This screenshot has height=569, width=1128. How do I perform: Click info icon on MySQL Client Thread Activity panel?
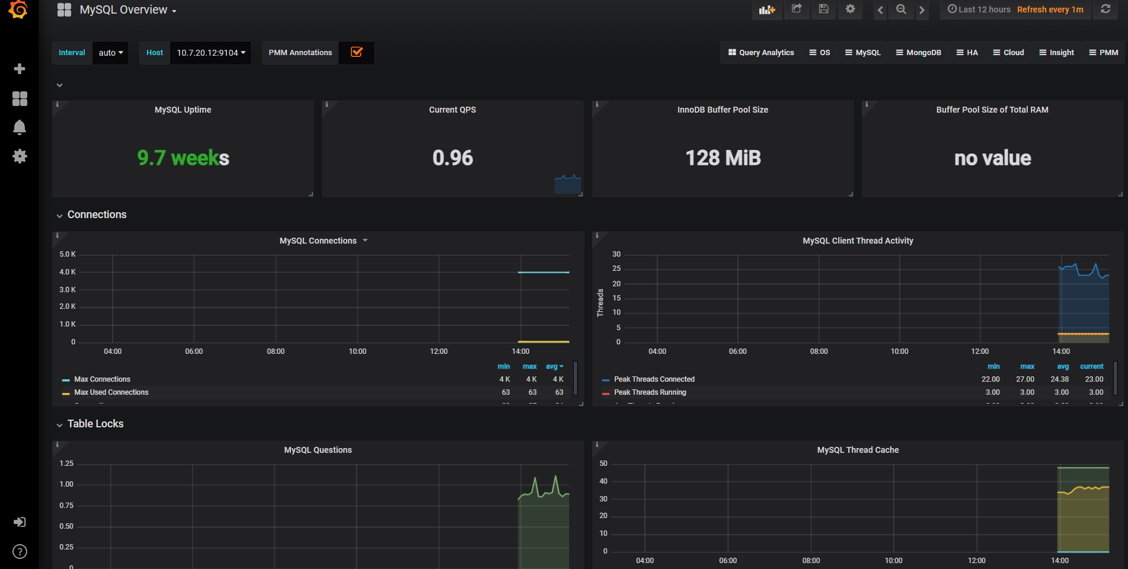click(597, 235)
